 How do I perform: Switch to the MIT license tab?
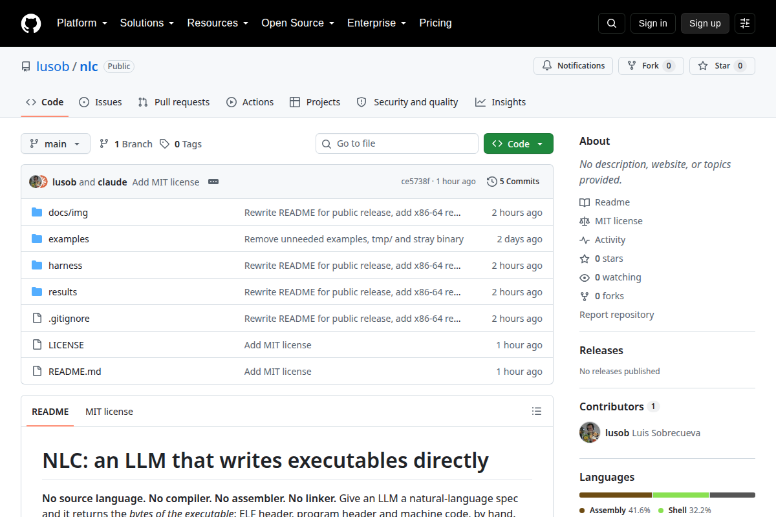(x=109, y=412)
